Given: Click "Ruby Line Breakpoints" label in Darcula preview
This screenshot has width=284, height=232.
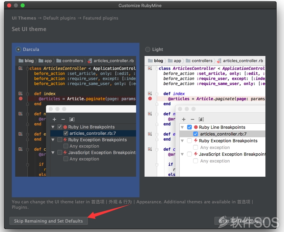Looking at the screenshot, I should [92, 127].
